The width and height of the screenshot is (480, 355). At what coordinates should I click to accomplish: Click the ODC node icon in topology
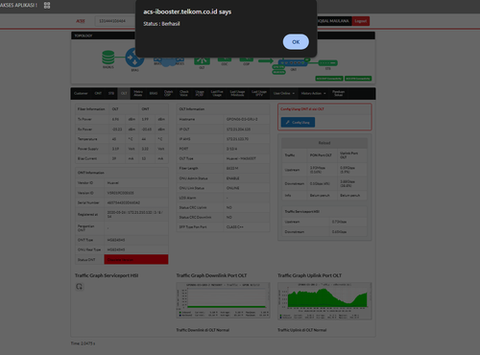pos(225,59)
